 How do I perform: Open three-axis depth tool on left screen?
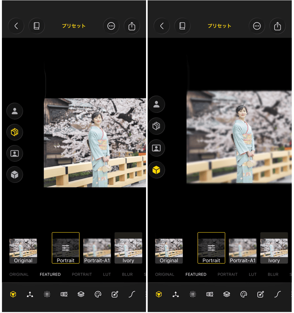pos(30,294)
